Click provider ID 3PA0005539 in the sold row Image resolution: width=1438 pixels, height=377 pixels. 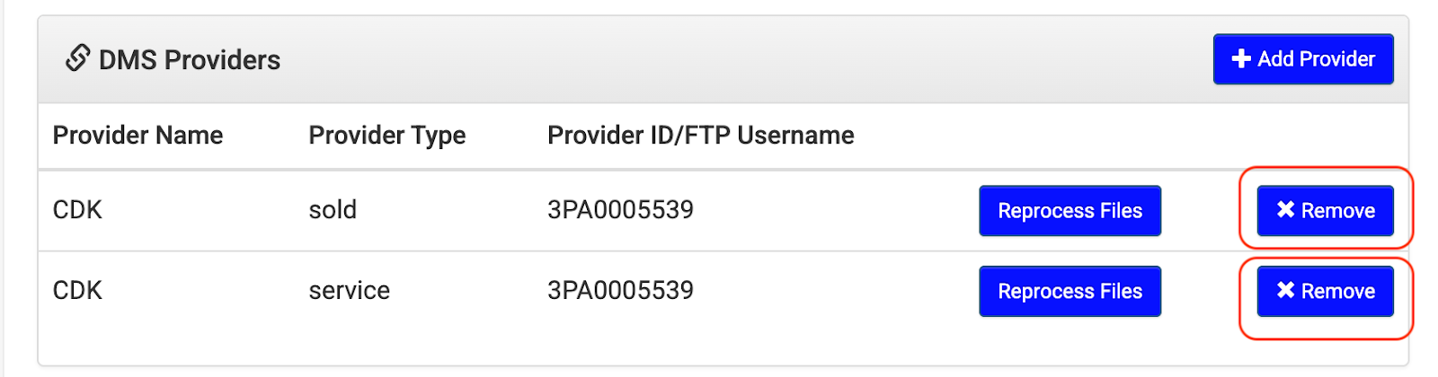620,210
